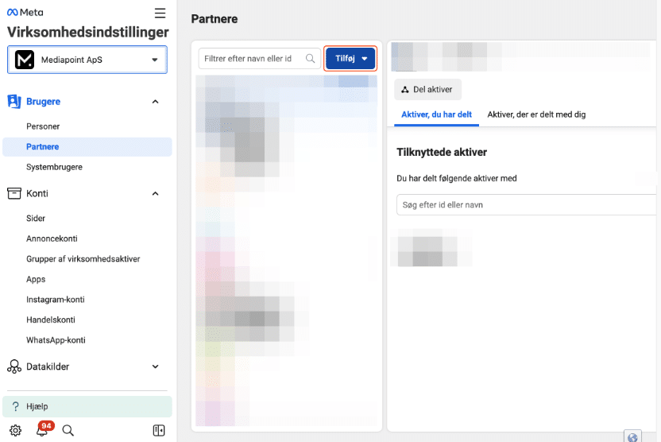
Task: Click the Mediapoint ApS logo thumbnail
Action: (25, 60)
